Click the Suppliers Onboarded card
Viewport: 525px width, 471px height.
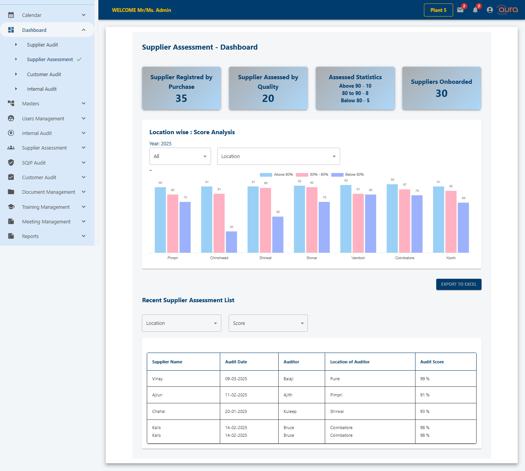(442, 88)
